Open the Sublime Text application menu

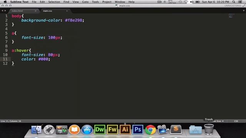click(19, 2)
